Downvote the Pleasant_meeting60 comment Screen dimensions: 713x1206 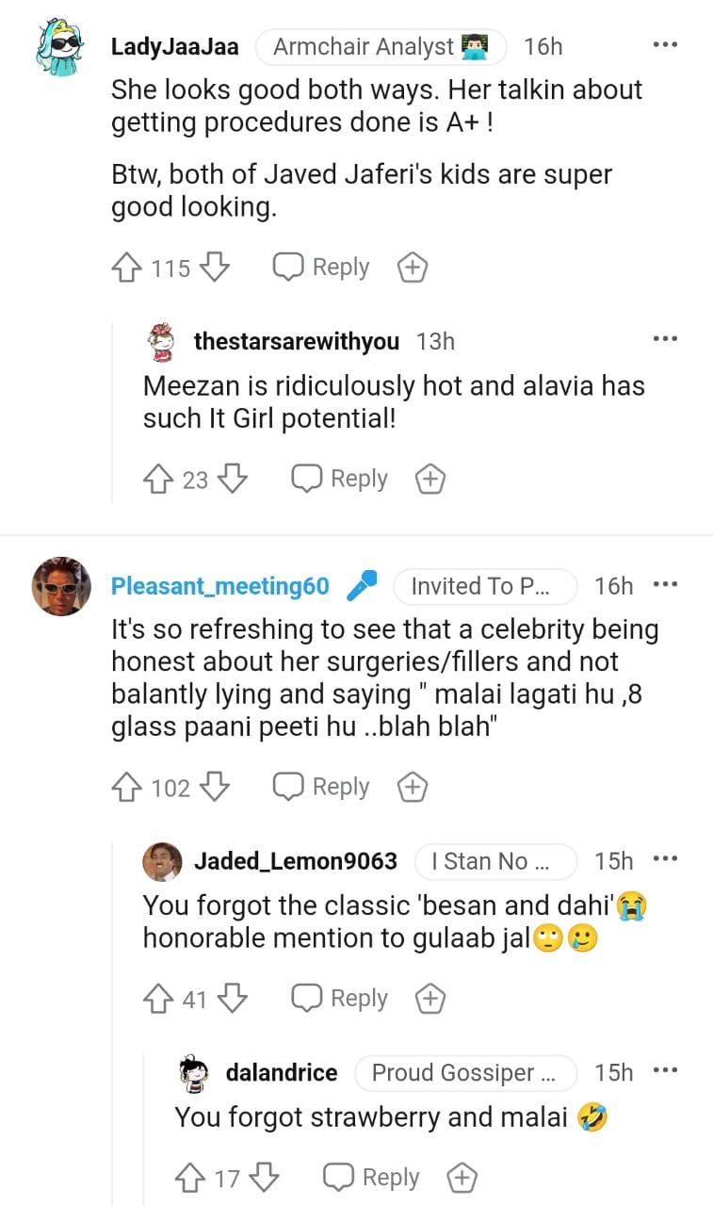pos(216,787)
